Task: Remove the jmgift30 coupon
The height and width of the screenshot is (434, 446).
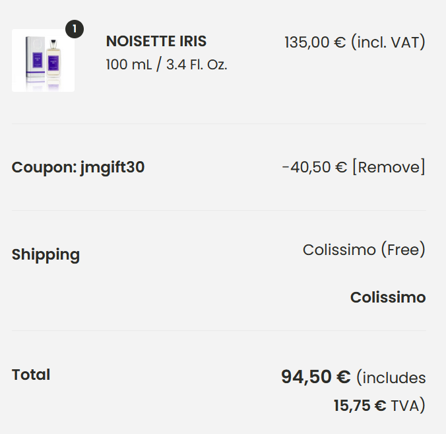Action: [x=389, y=167]
